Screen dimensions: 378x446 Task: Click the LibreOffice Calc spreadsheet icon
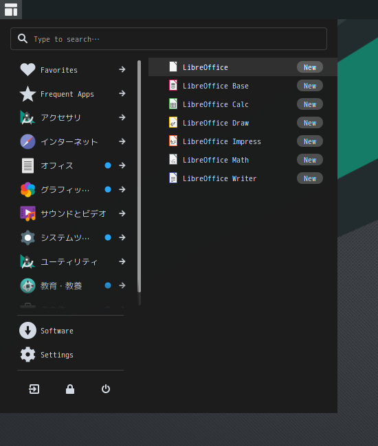click(173, 104)
